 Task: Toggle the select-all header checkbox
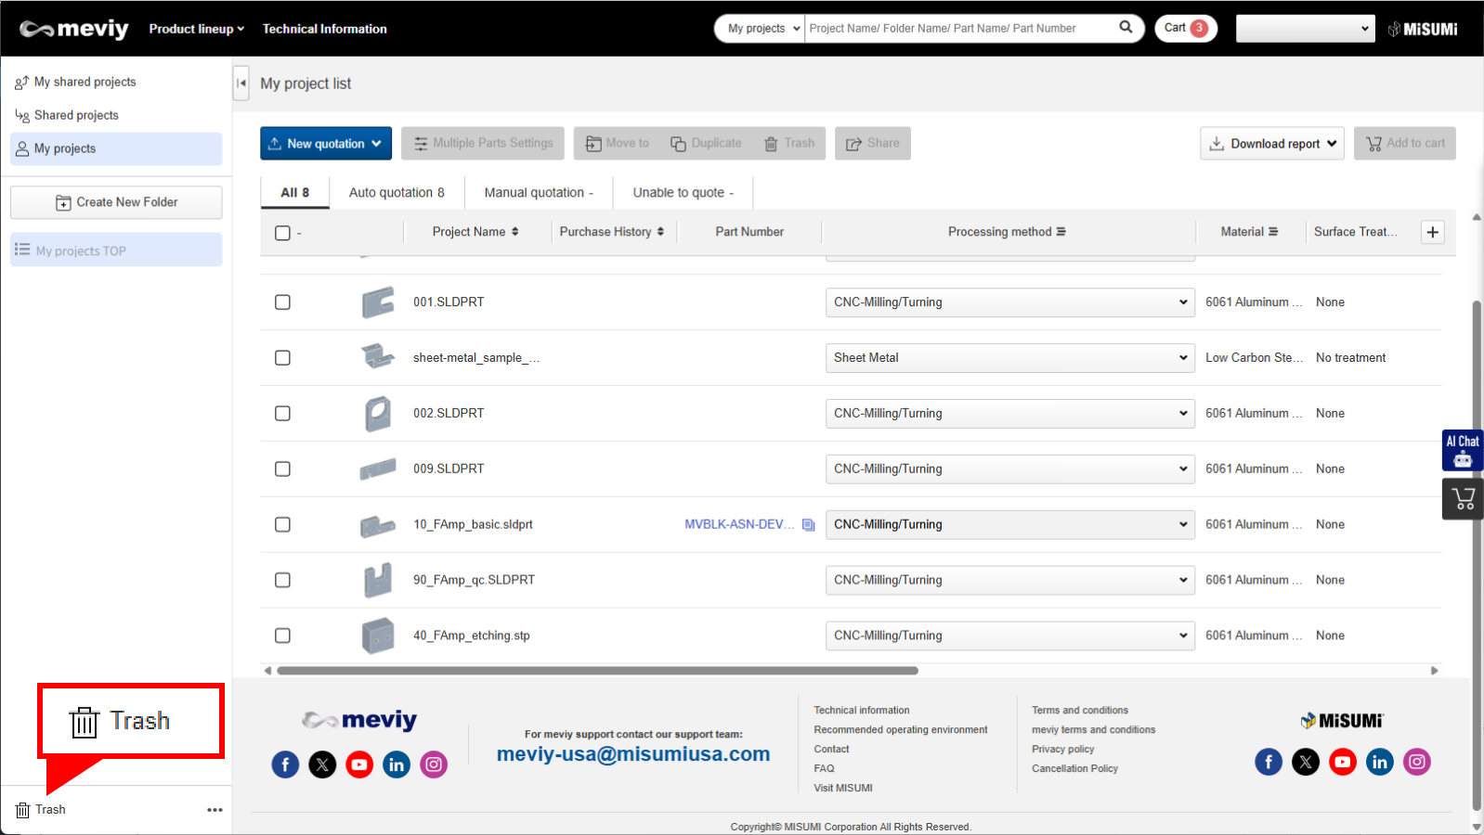[283, 233]
